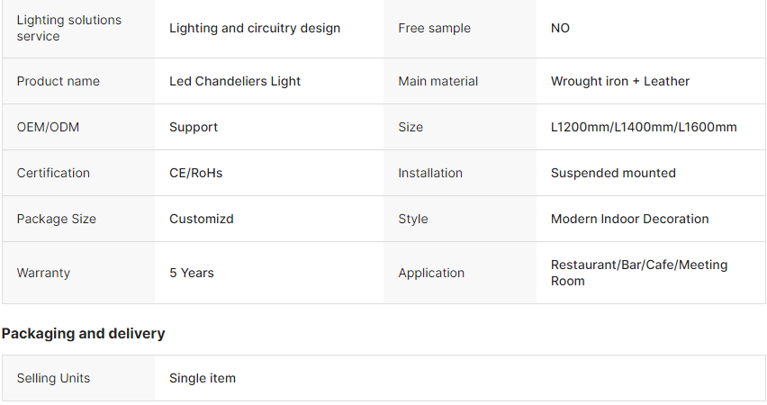
Task: Select the 'Style' label cell
Action: tap(413, 219)
